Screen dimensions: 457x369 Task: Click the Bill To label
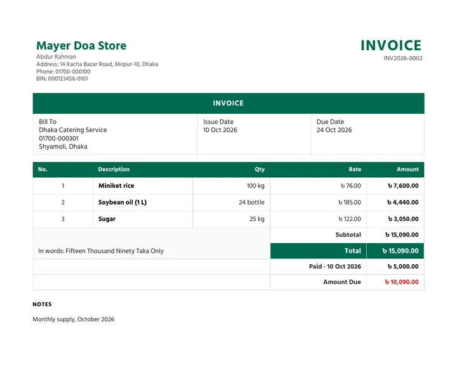48,122
